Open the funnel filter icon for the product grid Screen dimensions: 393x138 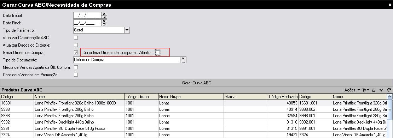381,90
